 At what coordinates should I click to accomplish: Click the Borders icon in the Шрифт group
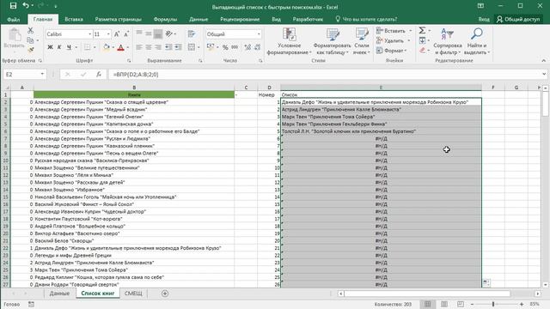[x=87, y=47]
